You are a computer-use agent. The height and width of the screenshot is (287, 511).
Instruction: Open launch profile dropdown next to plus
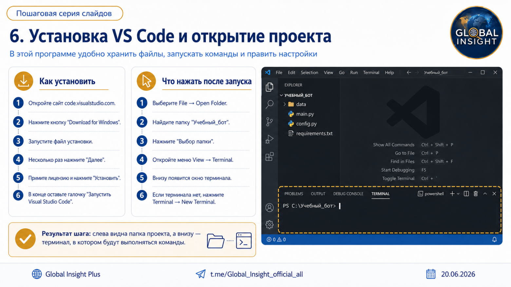pos(458,194)
